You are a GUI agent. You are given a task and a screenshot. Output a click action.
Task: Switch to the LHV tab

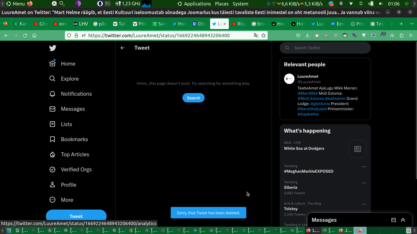click(x=81, y=24)
